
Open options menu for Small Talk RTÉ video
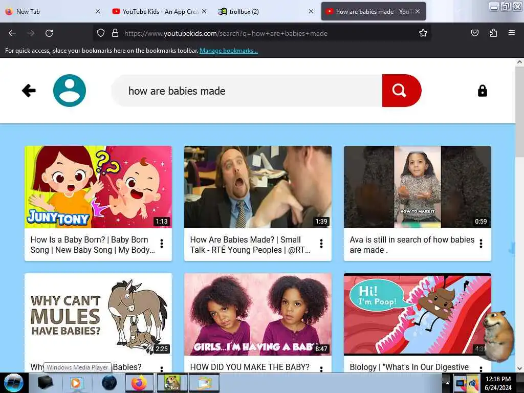(x=321, y=244)
